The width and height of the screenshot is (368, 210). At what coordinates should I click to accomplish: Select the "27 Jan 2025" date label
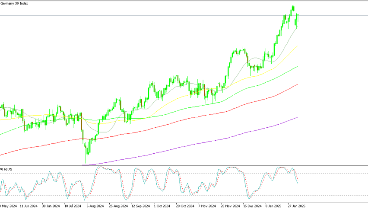[297, 206]
